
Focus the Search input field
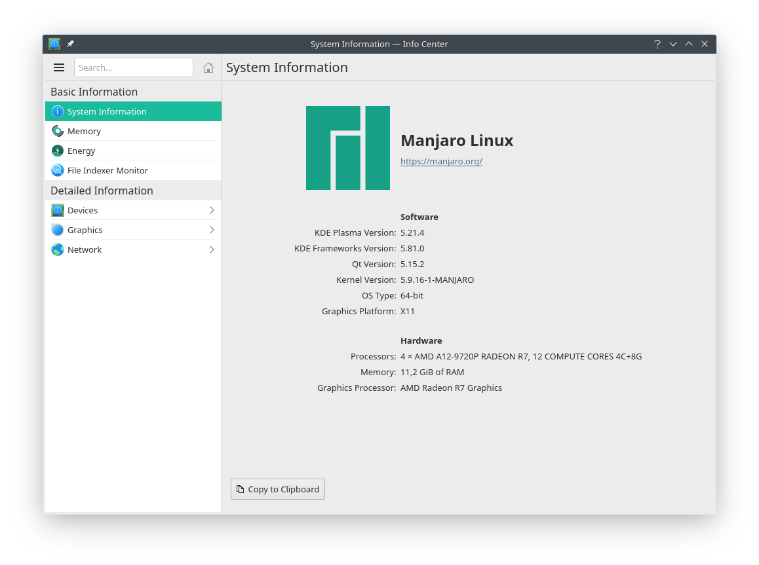(x=134, y=67)
